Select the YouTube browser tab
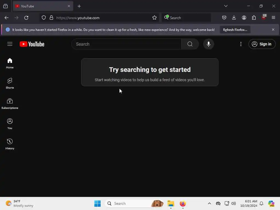 [43, 6]
